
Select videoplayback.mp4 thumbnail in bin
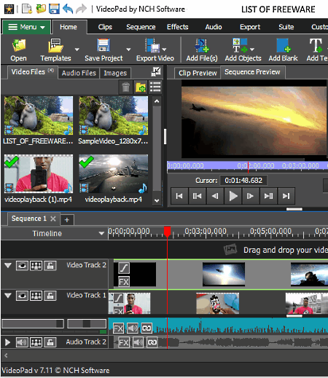[x=114, y=174]
